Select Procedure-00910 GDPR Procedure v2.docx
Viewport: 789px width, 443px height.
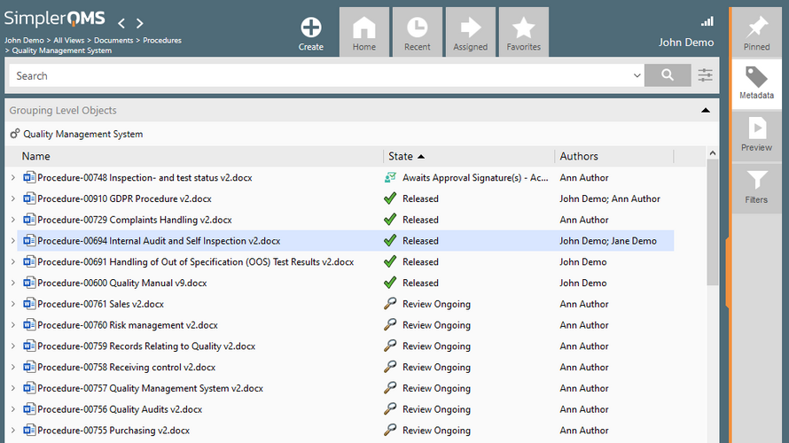click(124, 199)
